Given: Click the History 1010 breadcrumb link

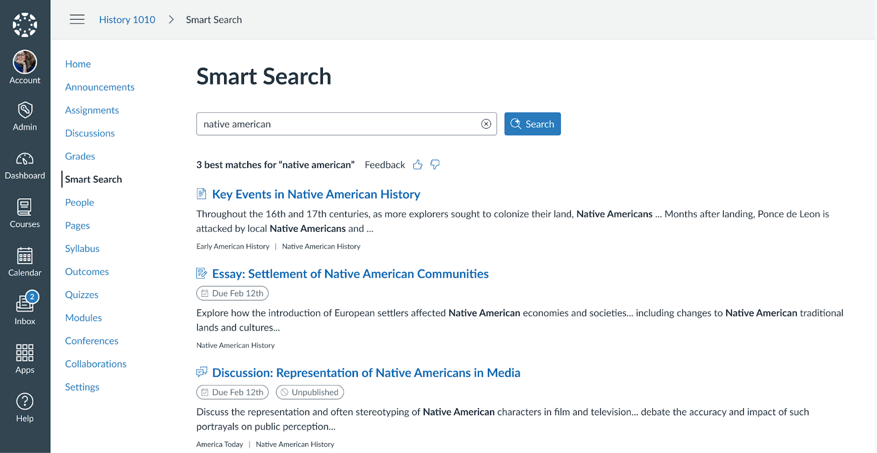Looking at the screenshot, I should pyautogui.click(x=127, y=20).
